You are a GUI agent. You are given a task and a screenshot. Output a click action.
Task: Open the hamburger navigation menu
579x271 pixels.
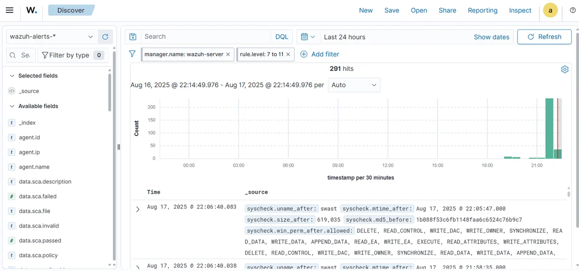click(x=10, y=10)
